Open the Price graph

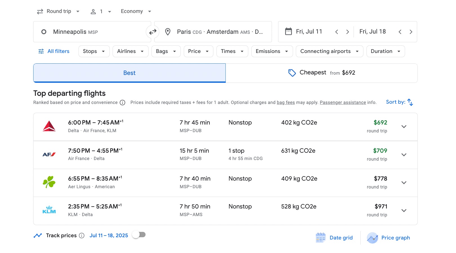[388, 238]
